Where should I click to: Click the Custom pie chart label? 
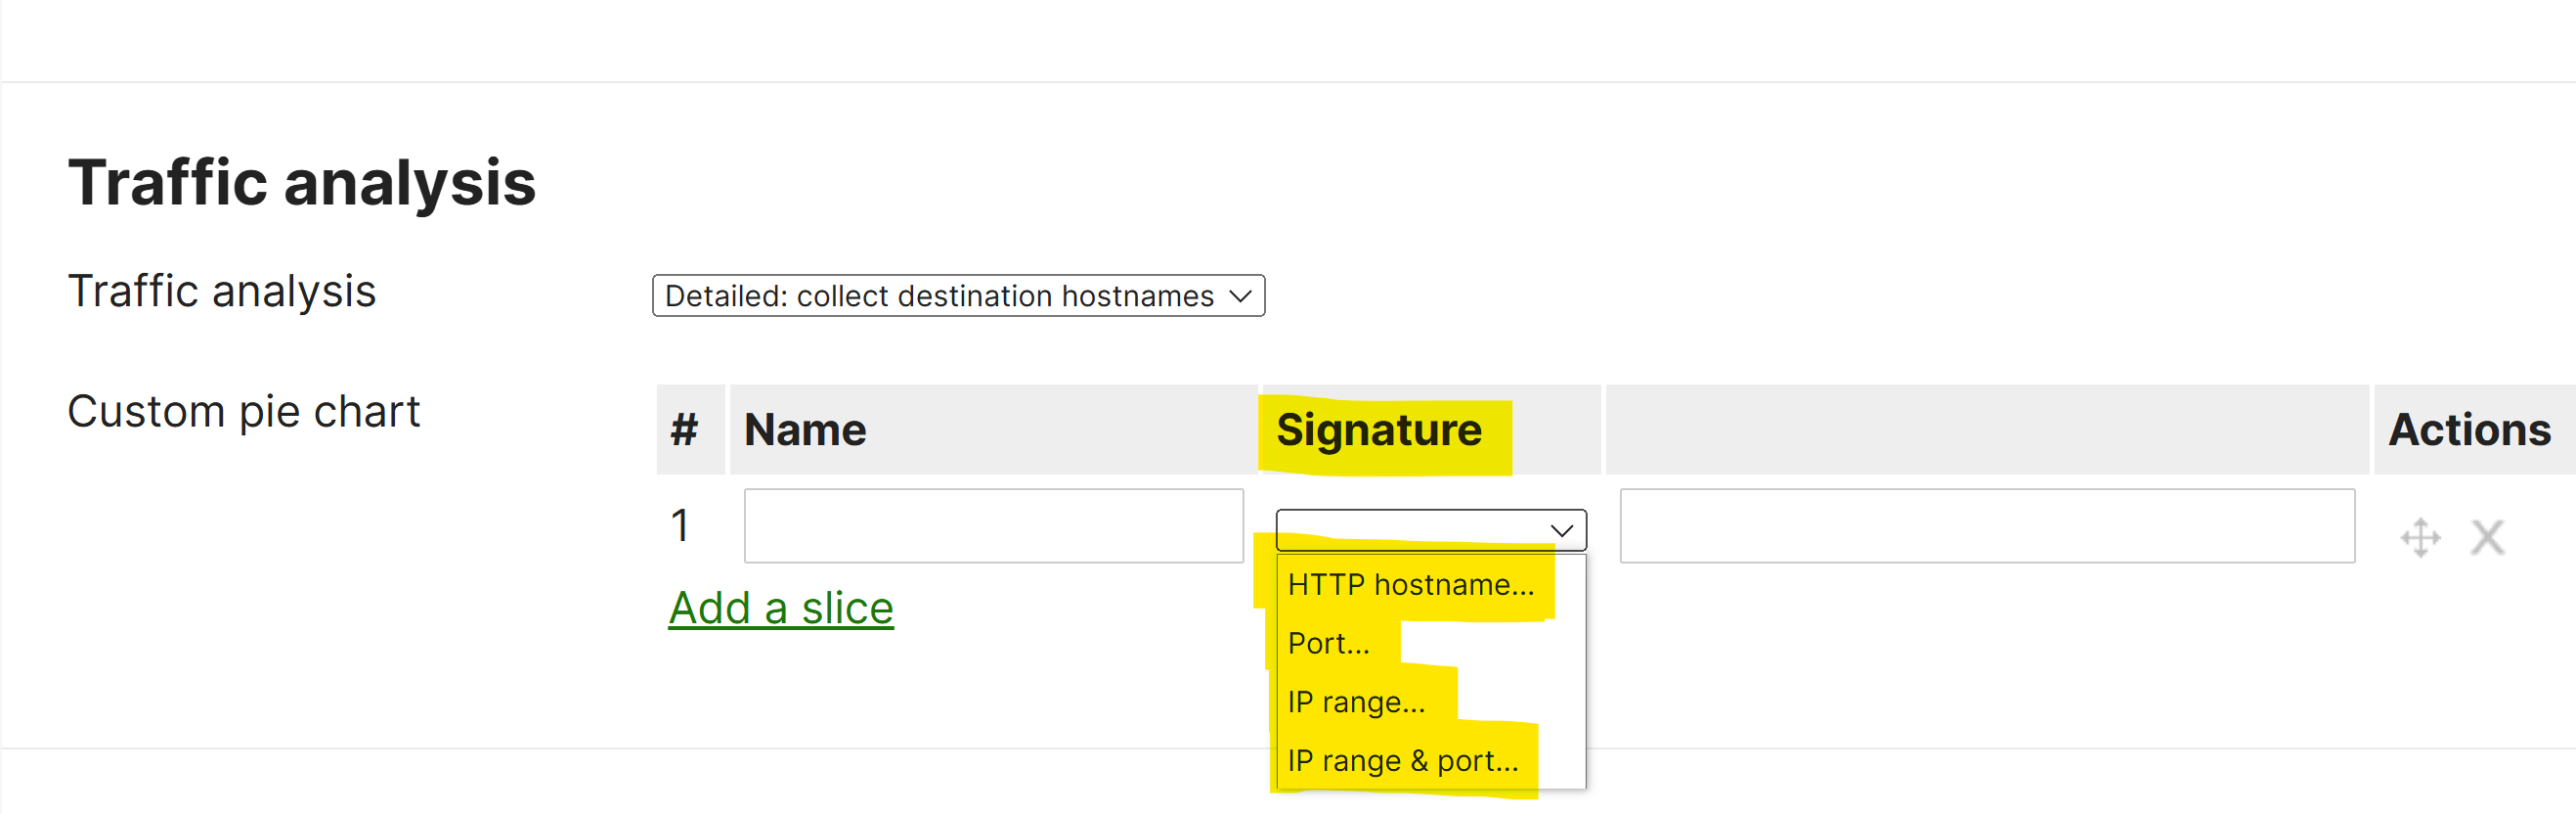243,412
